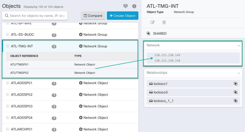Viewport: 245px width, 132px height.
Task: Click the info icon in Objects header
Action: (x=134, y=6)
